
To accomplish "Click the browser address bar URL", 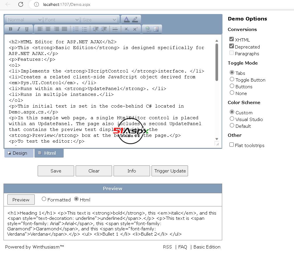I will (67, 4).
